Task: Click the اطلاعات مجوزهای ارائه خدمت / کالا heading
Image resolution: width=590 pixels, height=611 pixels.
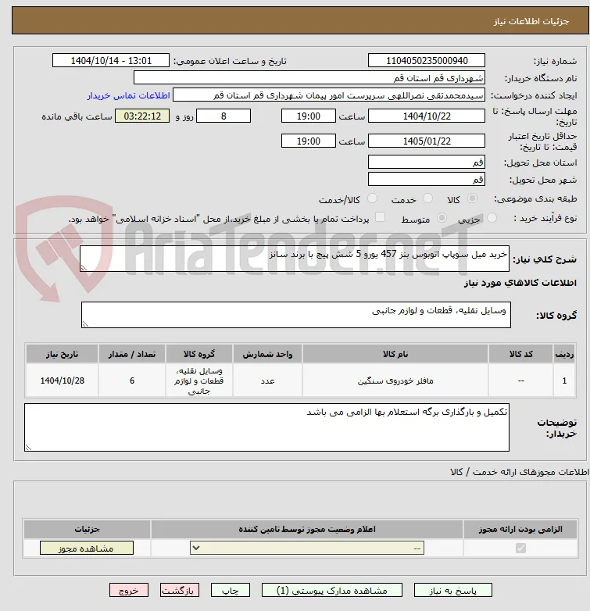Action: coord(520,472)
